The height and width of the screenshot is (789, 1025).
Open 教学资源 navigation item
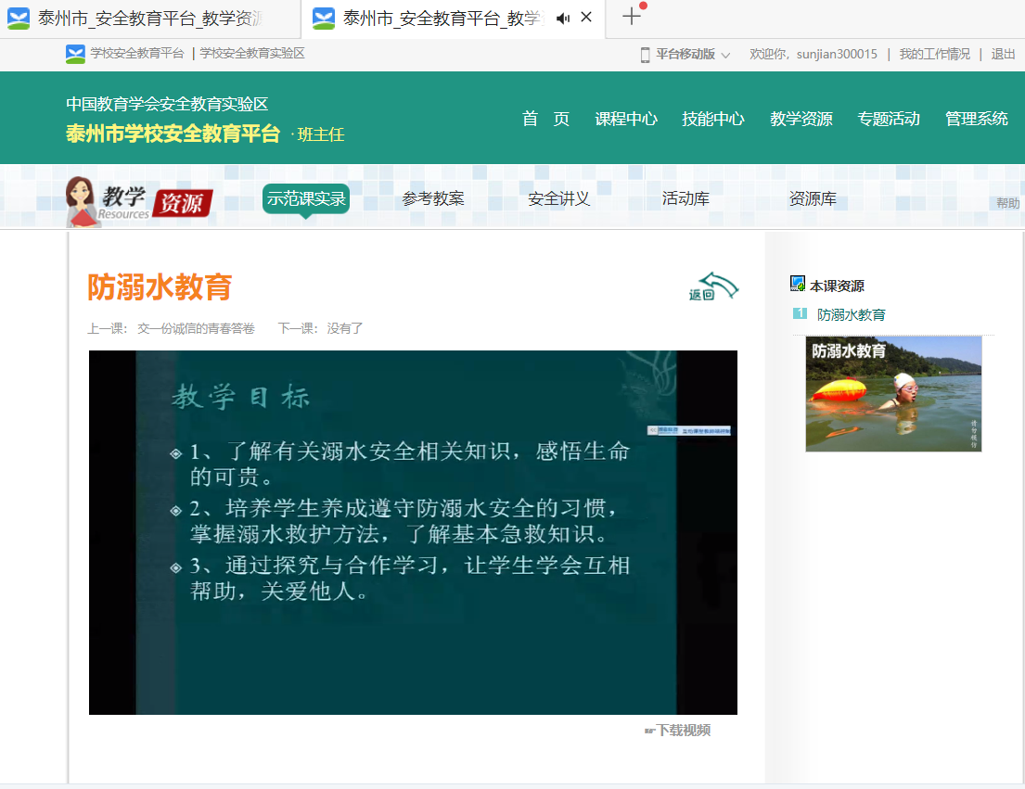coord(801,119)
